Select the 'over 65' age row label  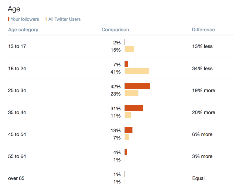tap(16, 178)
